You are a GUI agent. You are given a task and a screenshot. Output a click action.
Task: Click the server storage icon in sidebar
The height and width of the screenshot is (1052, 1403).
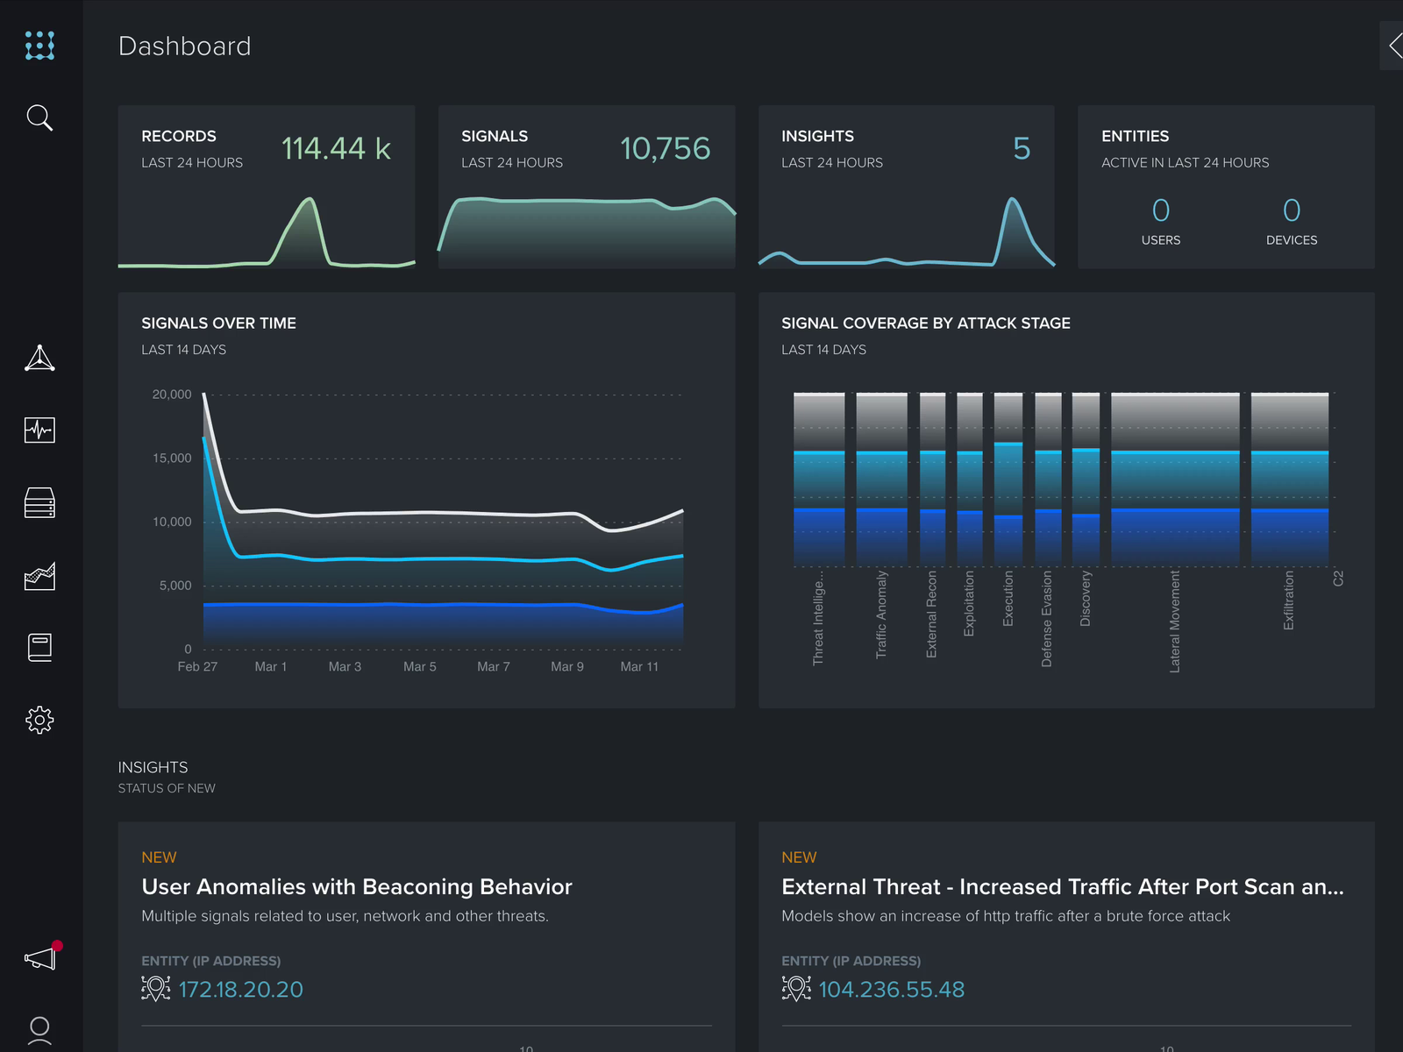(39, 501)
